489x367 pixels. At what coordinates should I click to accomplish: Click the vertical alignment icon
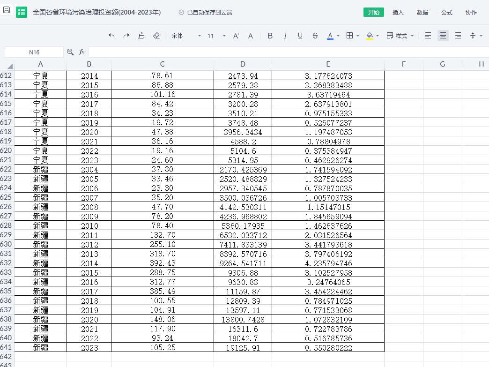[x=473, y=36]
